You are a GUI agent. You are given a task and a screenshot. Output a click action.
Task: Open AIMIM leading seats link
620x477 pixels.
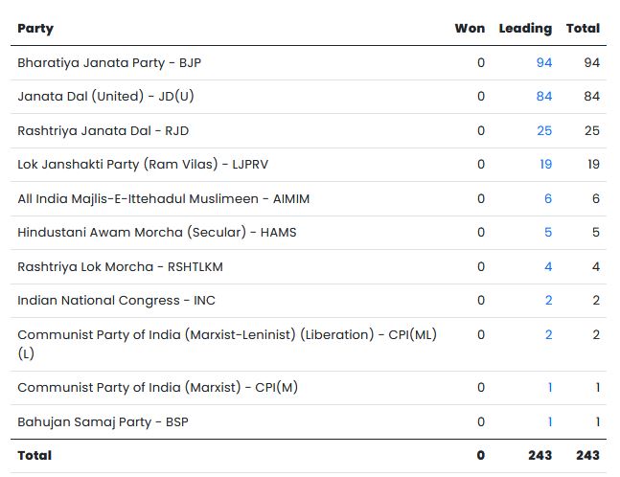tap(548, 198)
